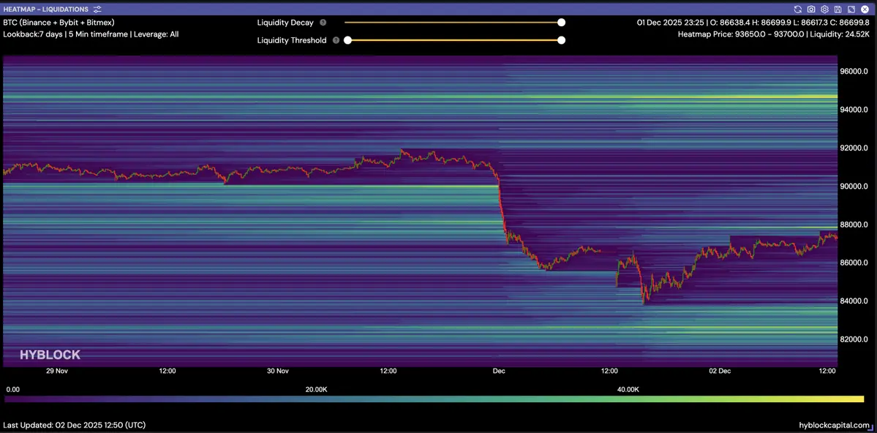The width and height of the screenshot is (877, 433).
Task: Open the hyblockcapital.com link
Action: click(x=834, y=425)
